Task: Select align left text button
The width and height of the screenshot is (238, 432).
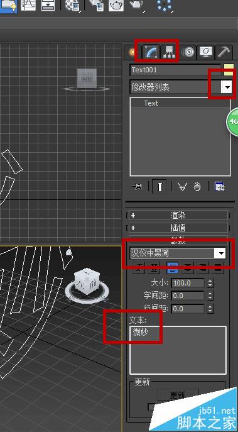Action: 173,268
